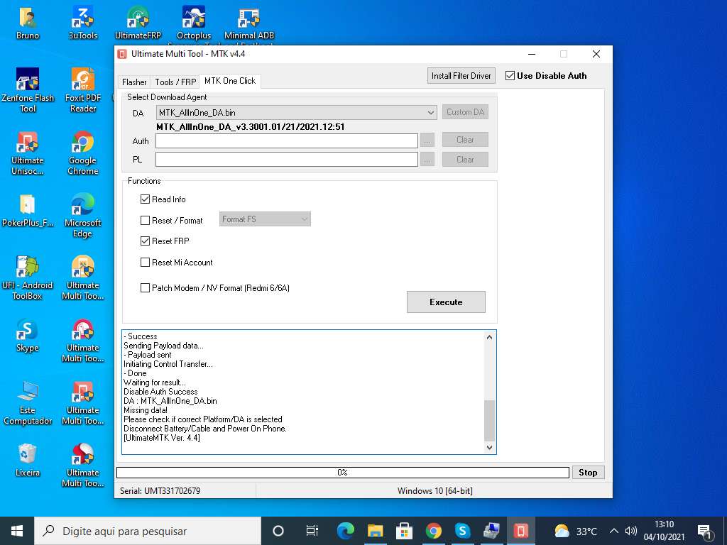Toggle the Use Disable Auth checkbox

(x=510, y=75)
